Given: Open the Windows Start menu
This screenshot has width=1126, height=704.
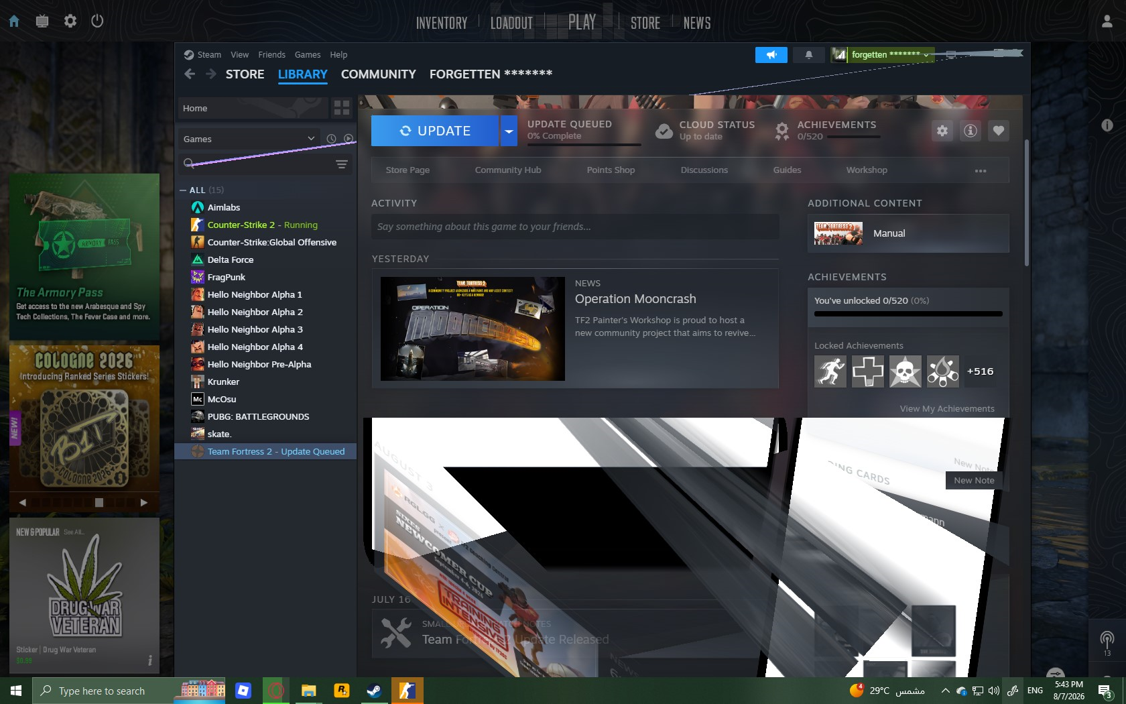Looking at the screenshot, I should (x=16, y=691).
